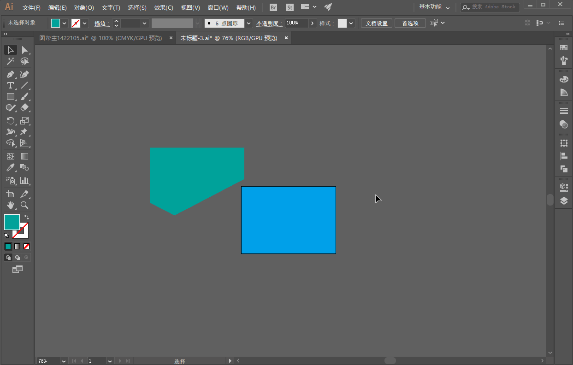
Task: Open the 效果(C) menu
Action: point(164,8)
